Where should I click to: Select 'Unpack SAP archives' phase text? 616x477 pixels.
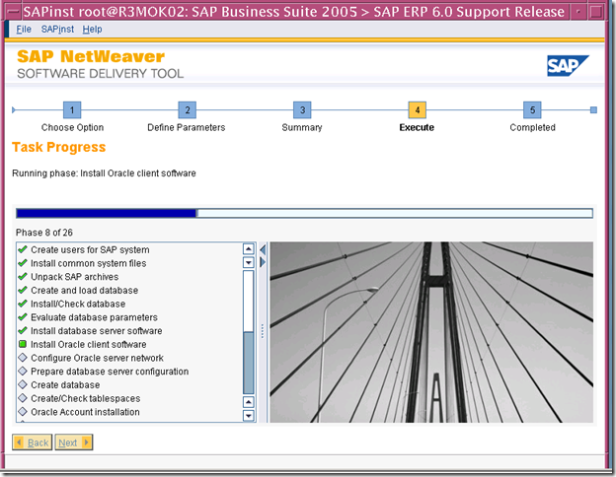tap(75, 277)
